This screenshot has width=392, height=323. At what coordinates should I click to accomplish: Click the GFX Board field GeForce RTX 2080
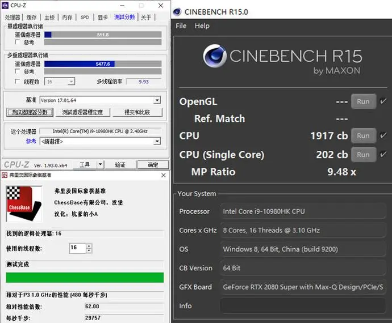click(x=302, y=287)
